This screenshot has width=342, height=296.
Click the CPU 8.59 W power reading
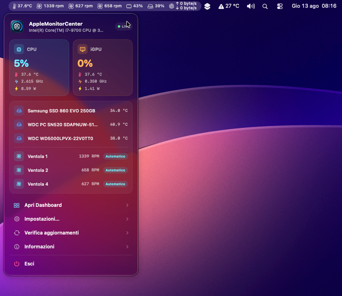coord(29,89)
